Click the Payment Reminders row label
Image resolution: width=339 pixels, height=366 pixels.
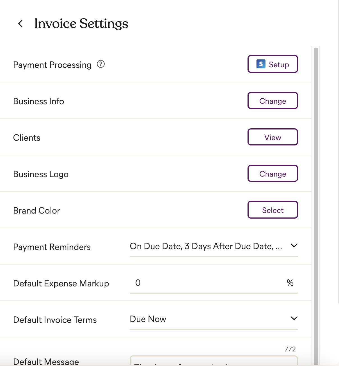pyautogui.click(x=52, y=247)
